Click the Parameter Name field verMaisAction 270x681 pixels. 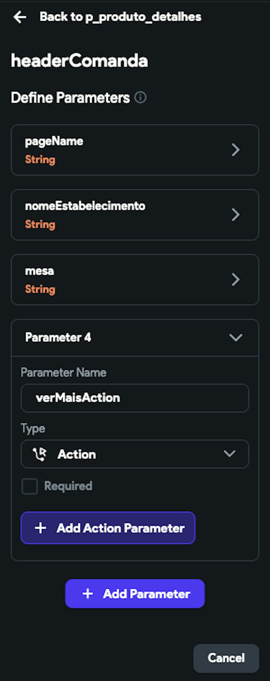pos(134,398)
